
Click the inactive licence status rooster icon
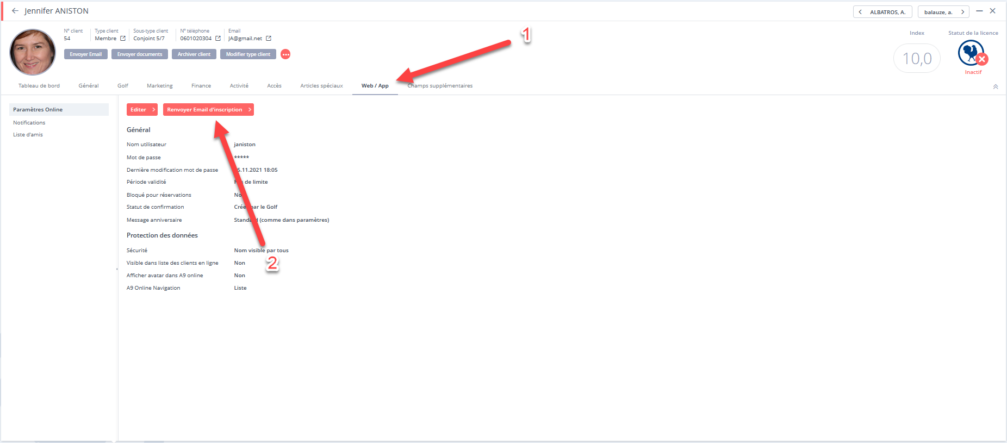[973, 54]
